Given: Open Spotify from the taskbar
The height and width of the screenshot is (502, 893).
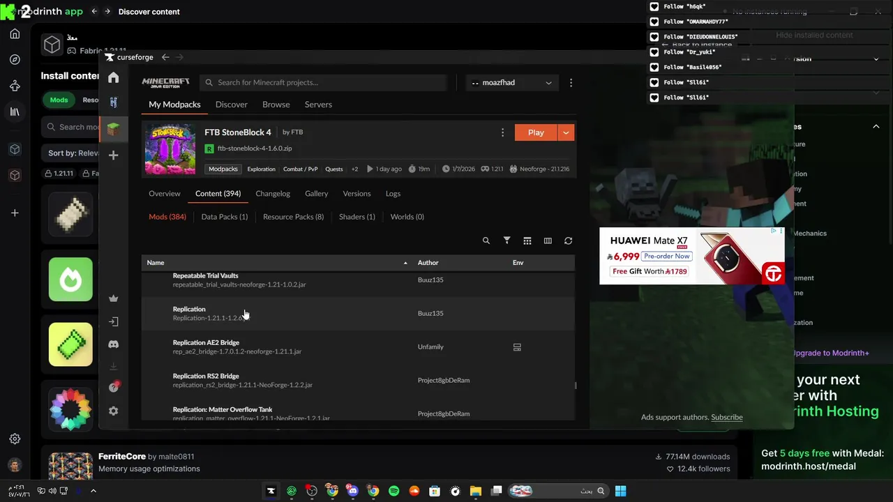Looking at the screenshot, I should 393,491.
